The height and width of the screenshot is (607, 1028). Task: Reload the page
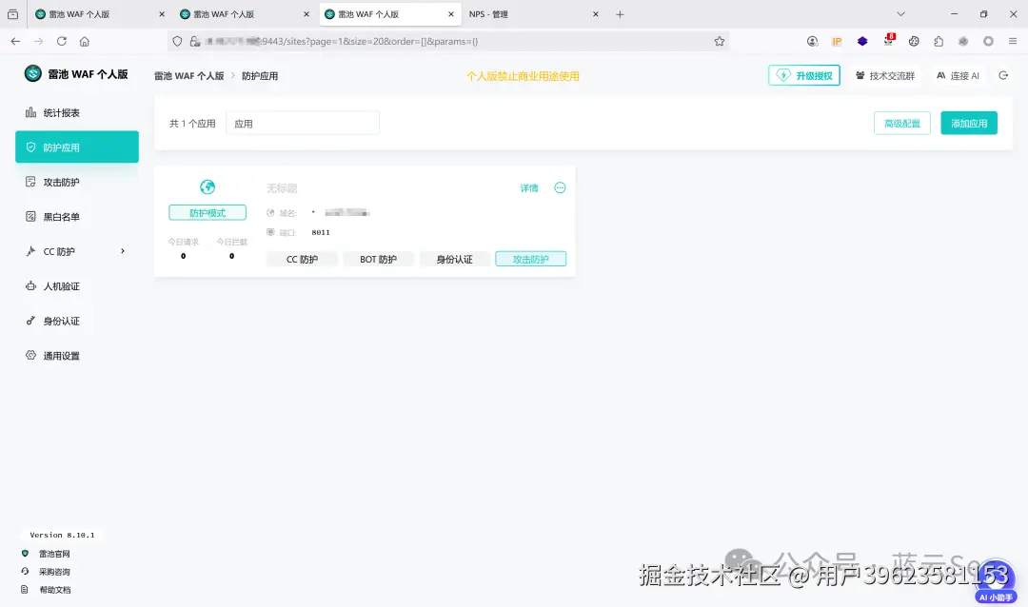(x=62, y=41)
